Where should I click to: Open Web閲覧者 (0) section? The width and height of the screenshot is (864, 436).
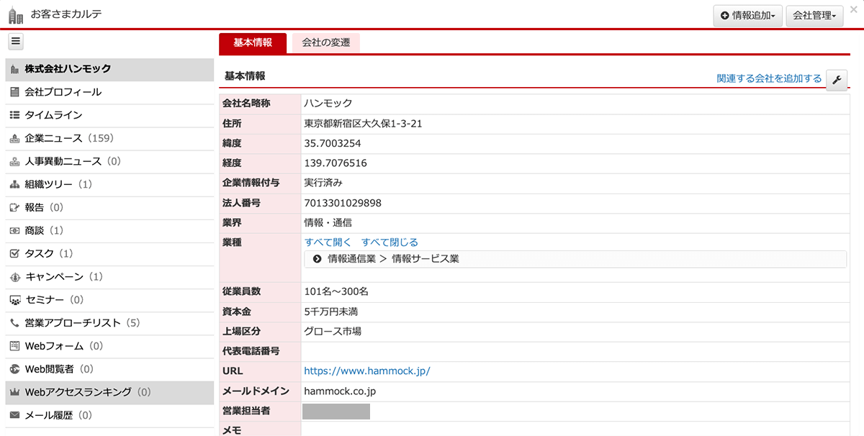(109, 369)
